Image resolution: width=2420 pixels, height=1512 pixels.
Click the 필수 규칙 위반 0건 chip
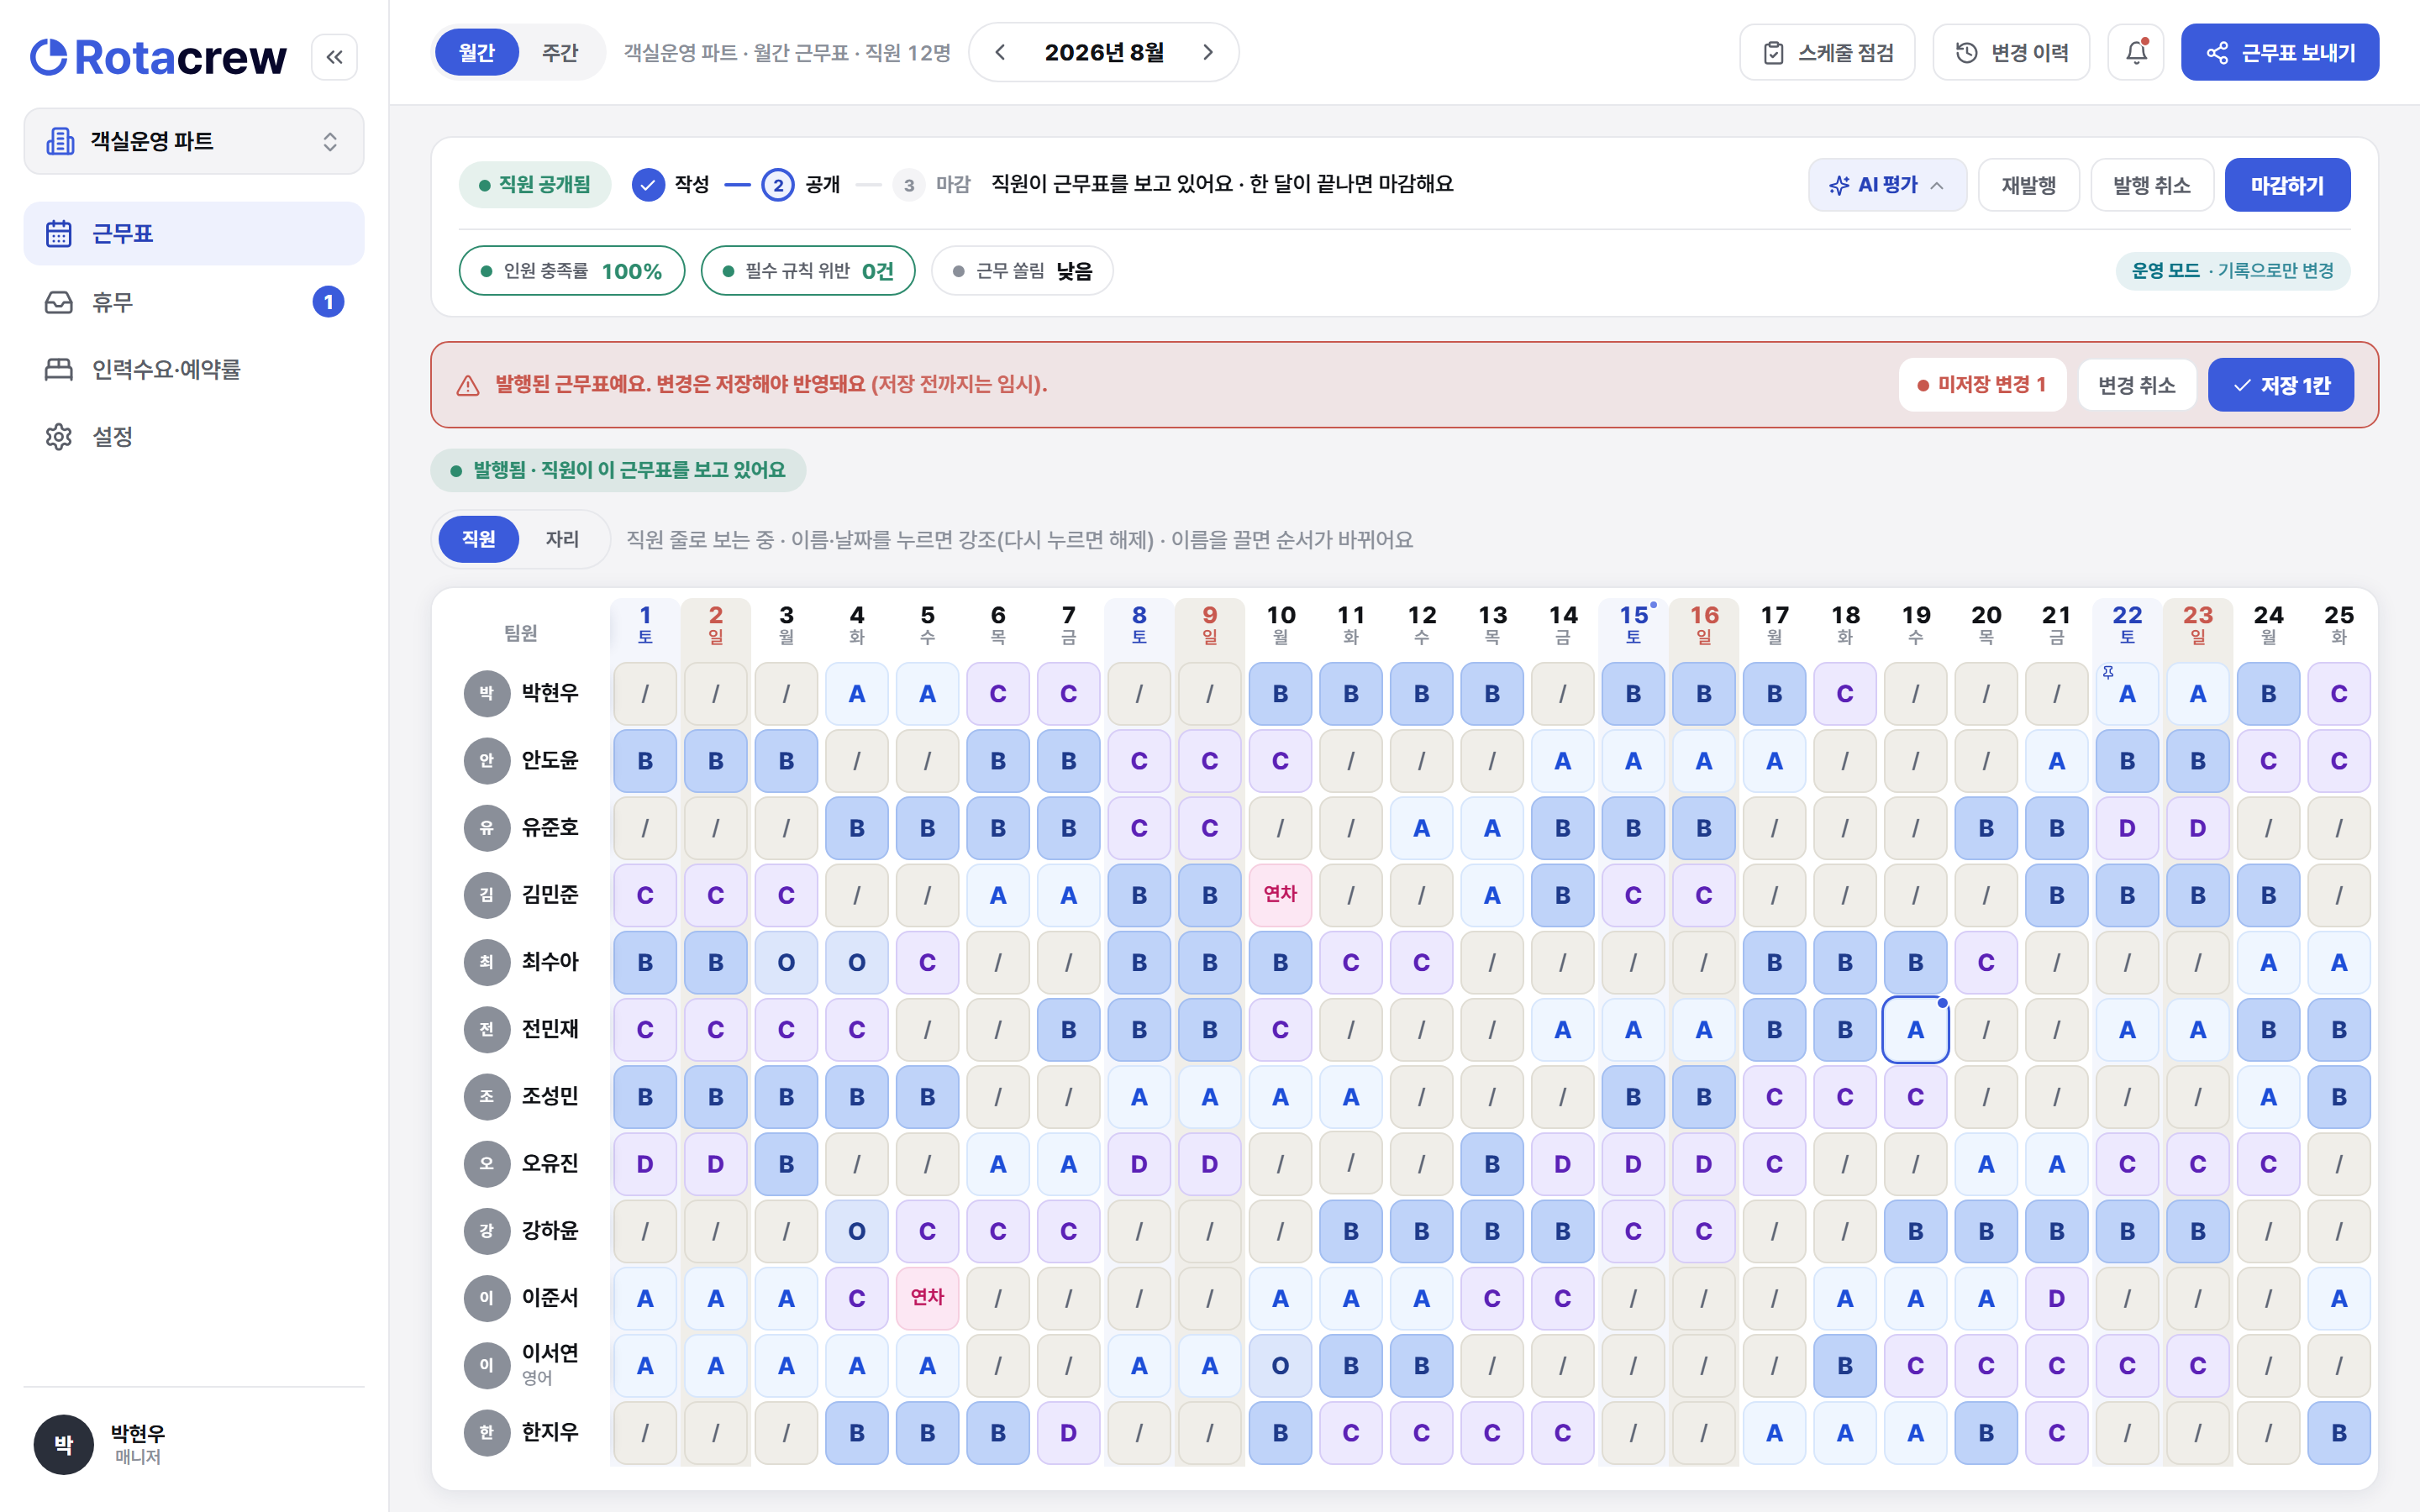click(808, 271)
